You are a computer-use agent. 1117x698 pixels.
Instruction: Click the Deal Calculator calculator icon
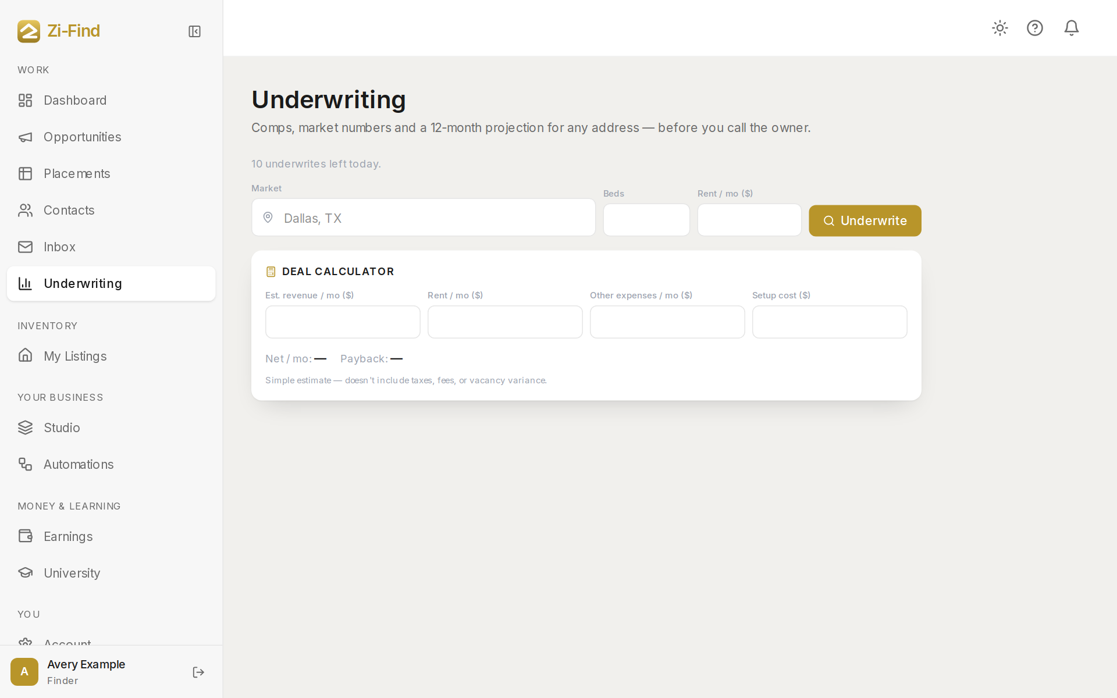[x=271, y=272]
